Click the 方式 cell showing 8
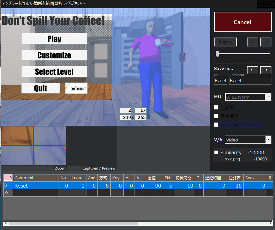Image resolution: width=275 pixels, height=230 pixels. pyautogui.click(x=104, y=186)
